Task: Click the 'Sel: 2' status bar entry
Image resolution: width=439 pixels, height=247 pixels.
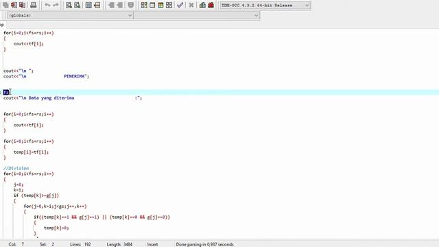Action: pyautogui.click(x=47, y=244)
